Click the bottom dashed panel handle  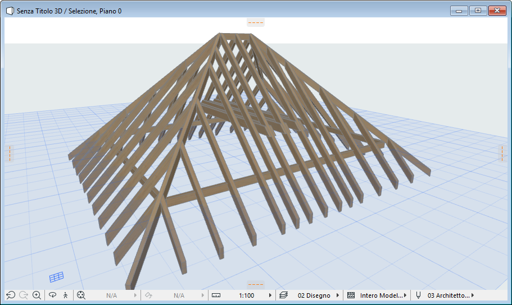pyautogui.click(x=256, y=285)
